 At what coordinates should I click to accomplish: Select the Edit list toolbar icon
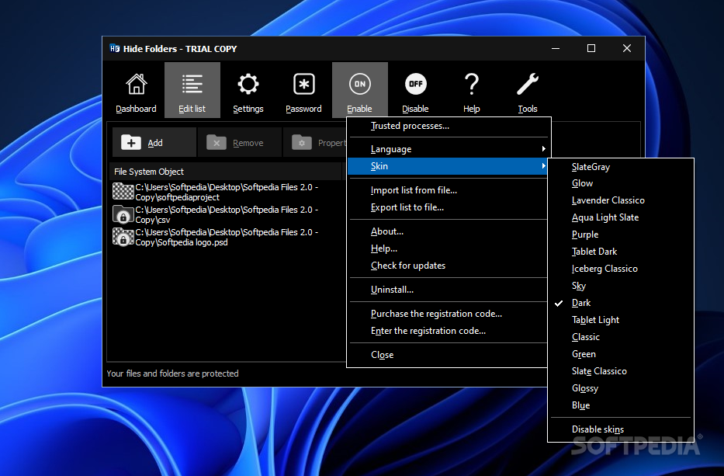pos(192,91)
